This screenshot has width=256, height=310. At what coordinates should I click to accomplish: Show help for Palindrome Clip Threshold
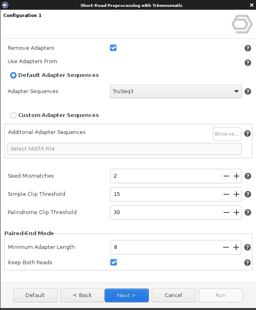click(x=248, y=212)
